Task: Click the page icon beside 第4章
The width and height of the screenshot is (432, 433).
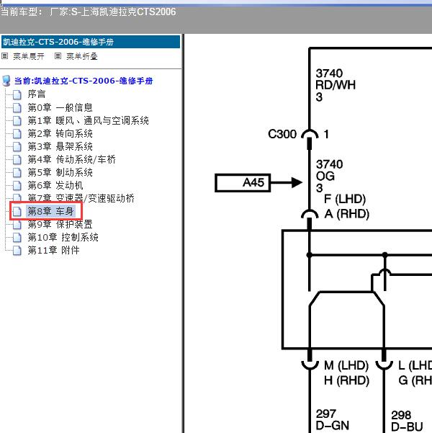Action: tap(17, 159)
